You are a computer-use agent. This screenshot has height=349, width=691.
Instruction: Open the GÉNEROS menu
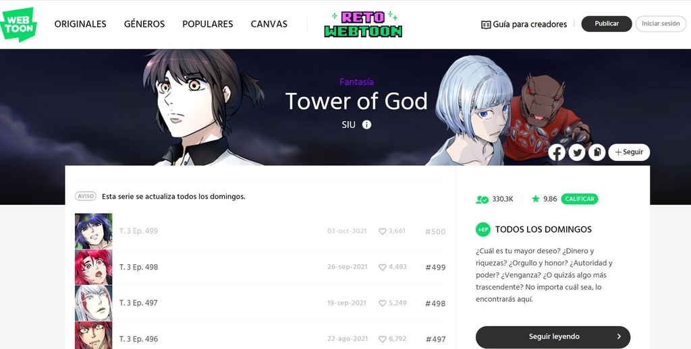(144, 24)
